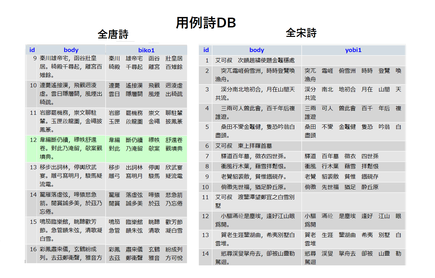Viewport: 435px width, 278px height.
Task: Click the 全唐詩 table heading
Action: (x=113, y=34)
